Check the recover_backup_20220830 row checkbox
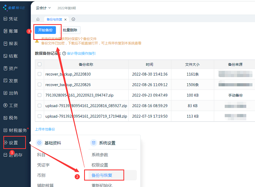The image size is (255, 187). (x=40, y=74)
